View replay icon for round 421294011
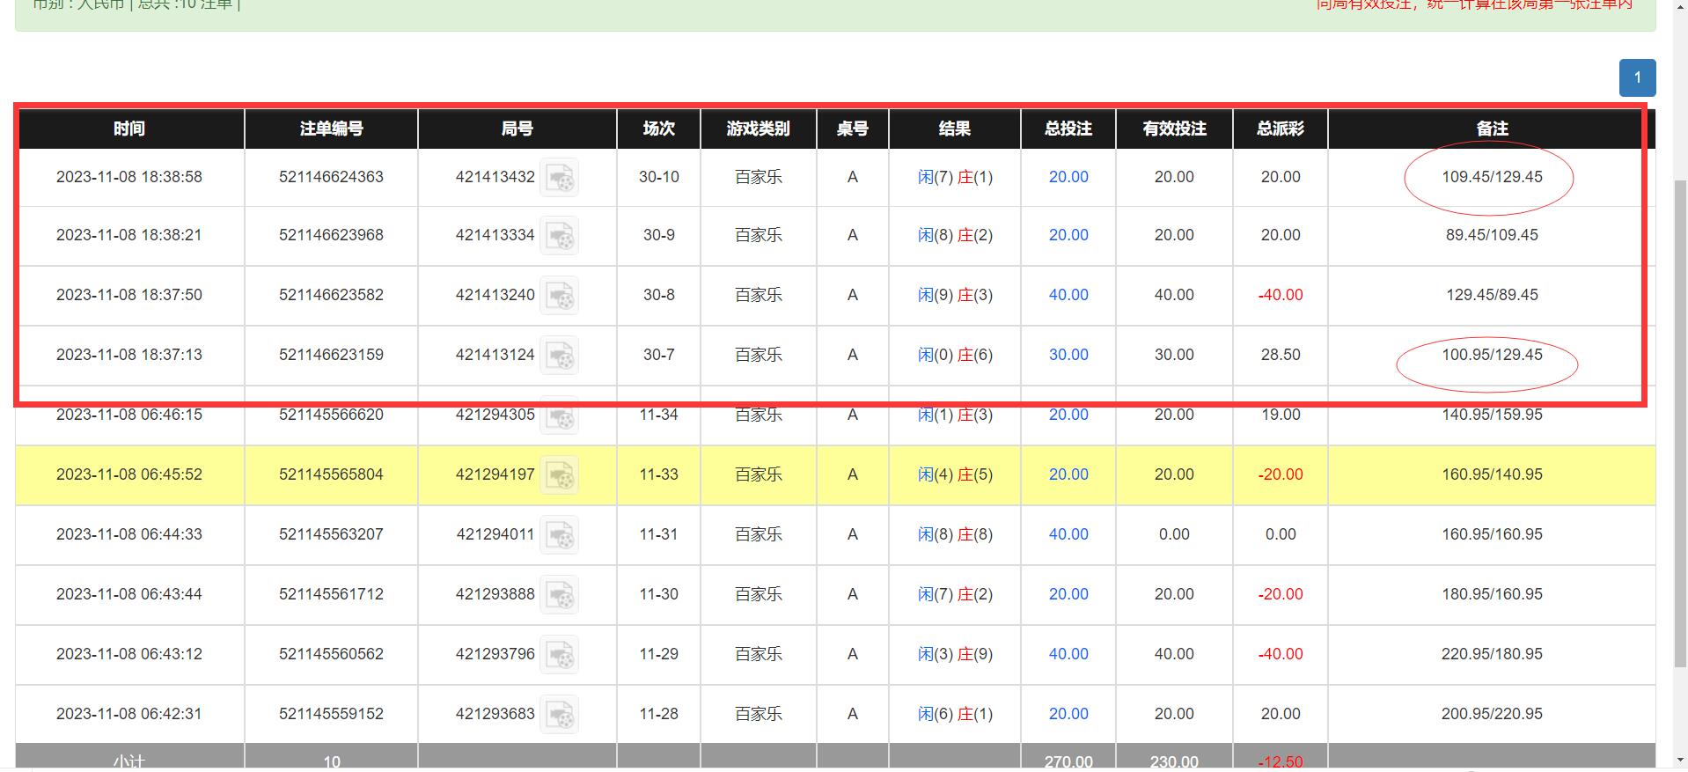The height and width of the screenshot is (772, 1688). click(x=559, y=535)
